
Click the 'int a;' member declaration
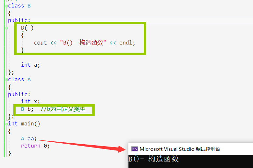tap(31, 65)
